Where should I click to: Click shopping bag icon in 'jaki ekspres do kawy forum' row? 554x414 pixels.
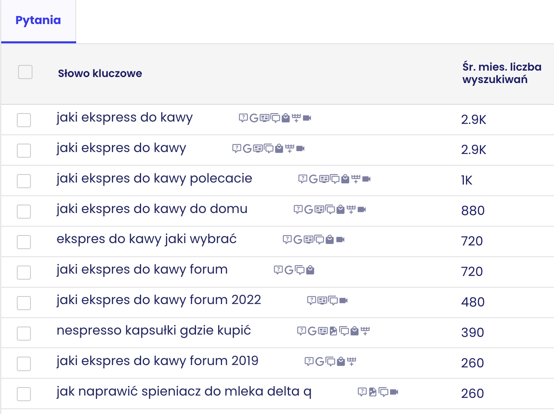(x=310, y=270)
